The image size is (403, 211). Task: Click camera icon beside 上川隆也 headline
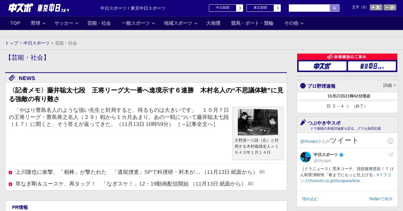[262, 172]
